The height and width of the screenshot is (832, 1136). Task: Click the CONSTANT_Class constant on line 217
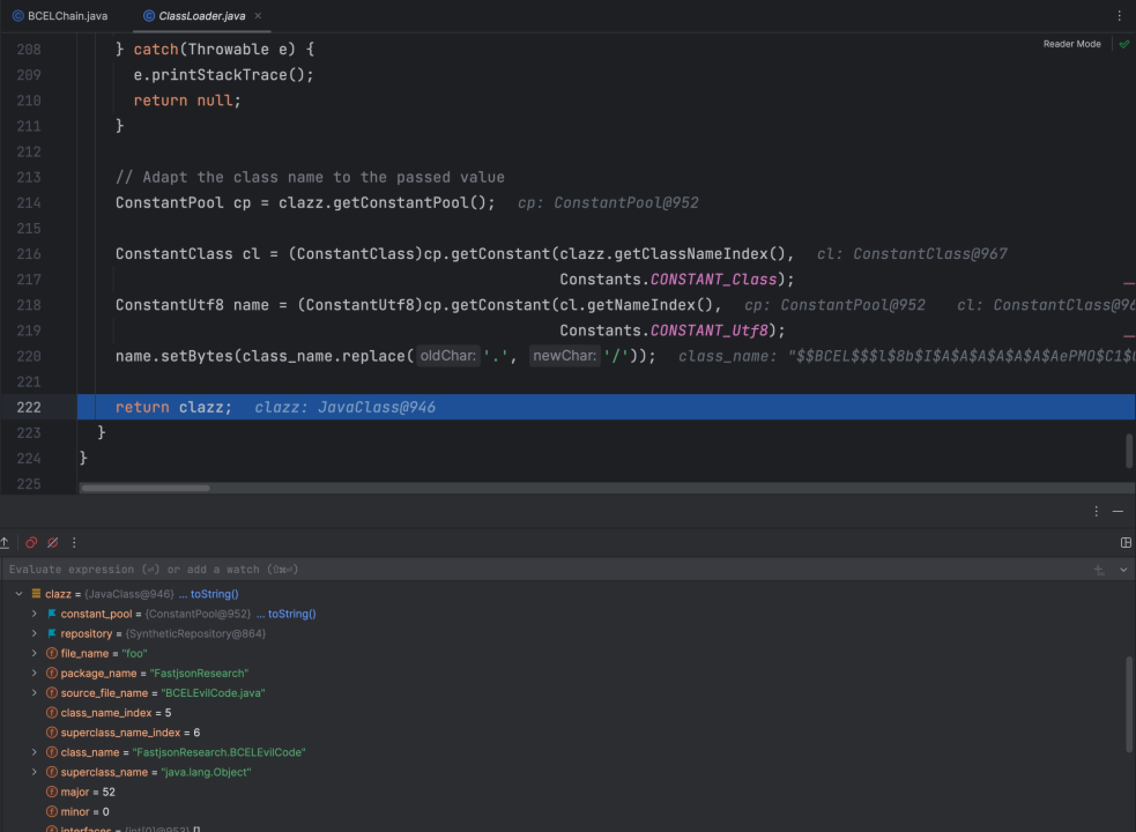714,280
